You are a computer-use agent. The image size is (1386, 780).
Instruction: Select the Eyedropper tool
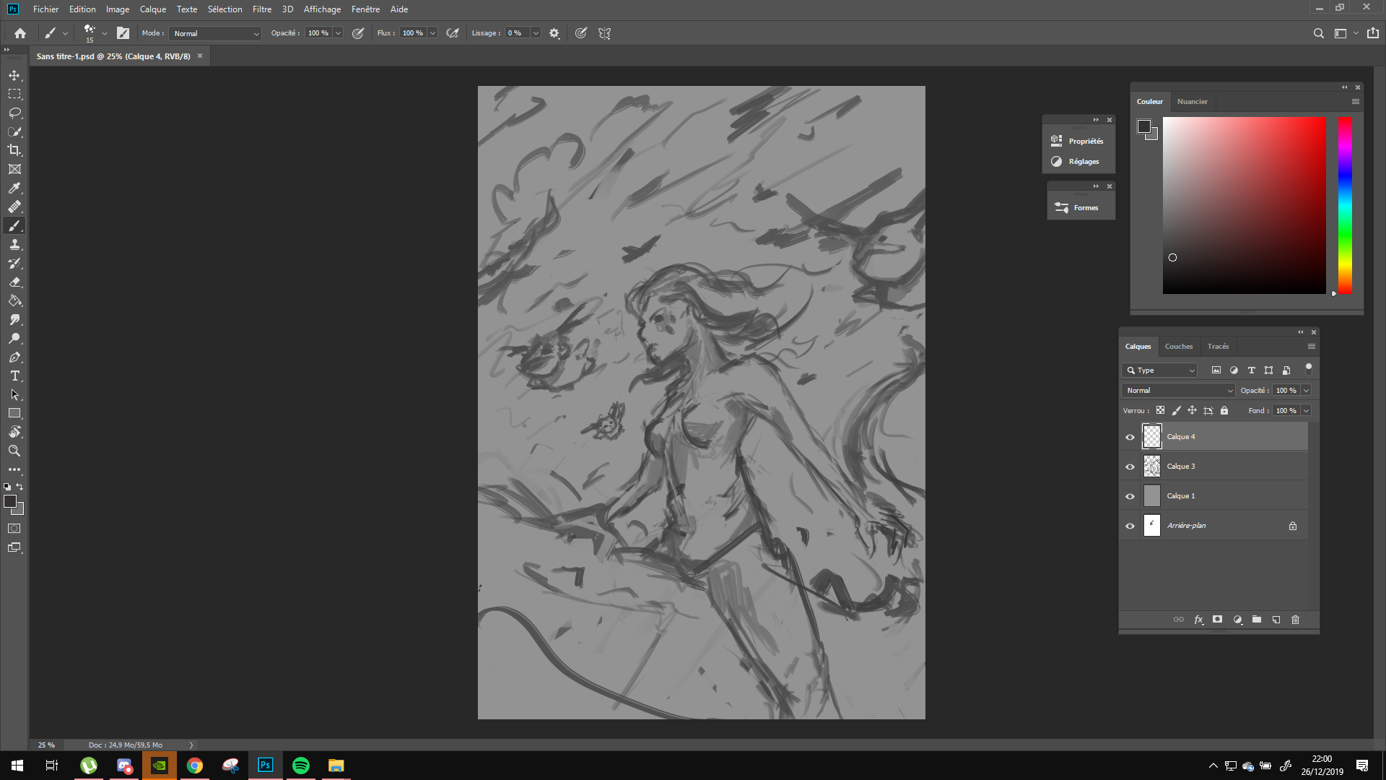14,188
